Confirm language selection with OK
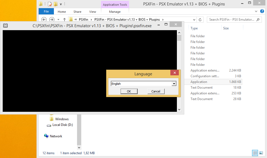This screenshot has height=158, width=267. pos(129,91)
